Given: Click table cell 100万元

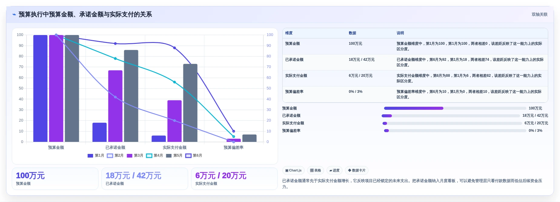Looking at the screenshot, I should 356,44.
